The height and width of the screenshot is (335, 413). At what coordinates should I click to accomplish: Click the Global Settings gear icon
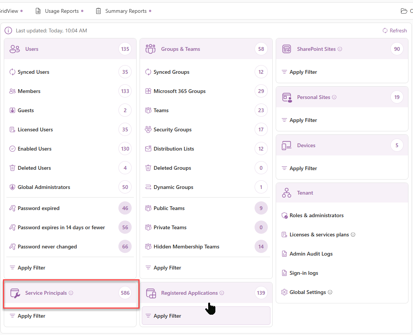285,292
